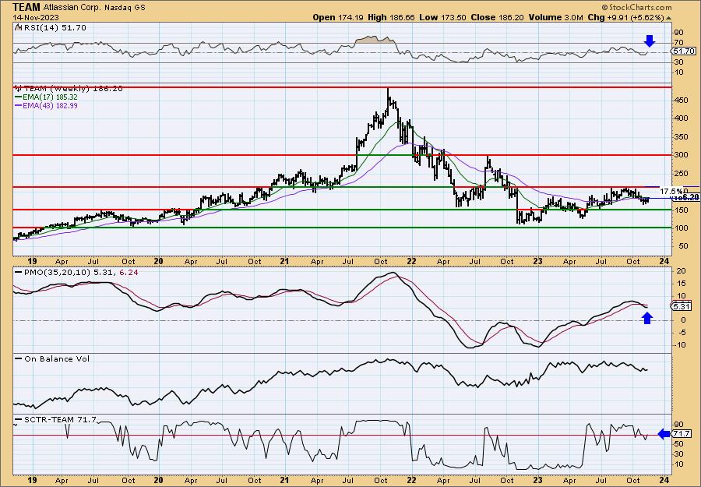This screenshot has height=487, width=701.
Task: Click the up triangle next to Chg
Action: tap(669, 19)
